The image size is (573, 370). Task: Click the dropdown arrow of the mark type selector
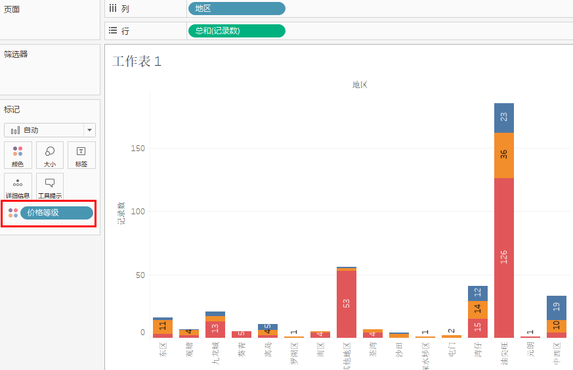click(x=89, y=130)
